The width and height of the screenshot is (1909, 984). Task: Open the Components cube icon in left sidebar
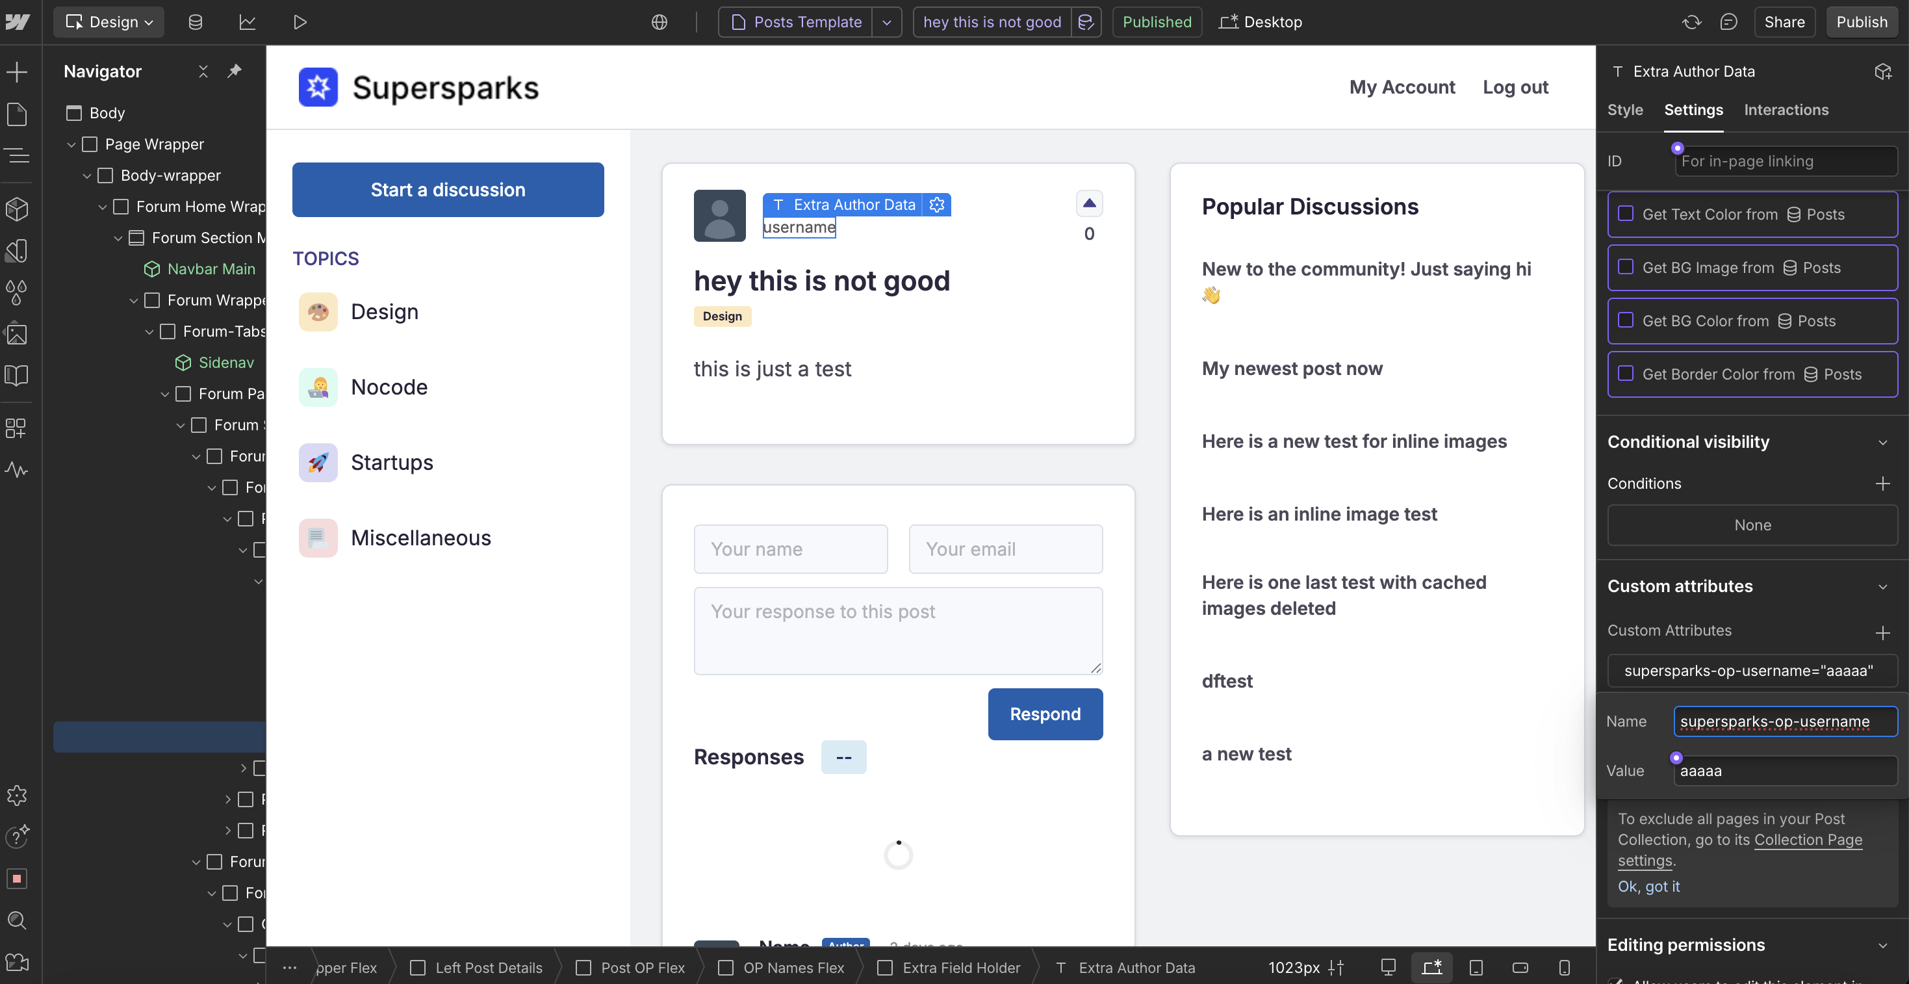coord(16,209)
